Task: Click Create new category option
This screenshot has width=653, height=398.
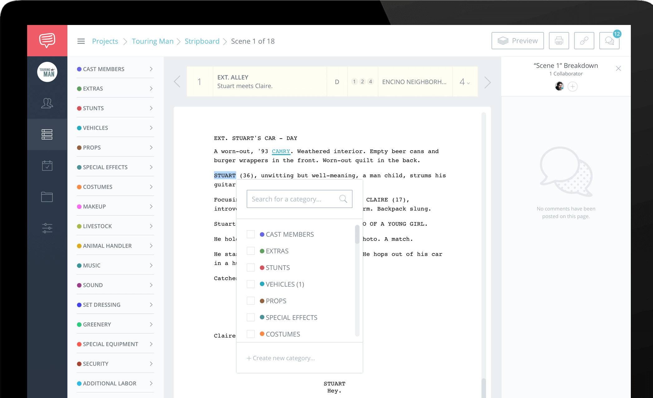Action: (281, 358)
